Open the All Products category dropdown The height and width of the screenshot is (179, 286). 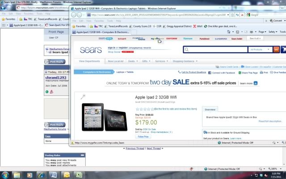point(260,50)
